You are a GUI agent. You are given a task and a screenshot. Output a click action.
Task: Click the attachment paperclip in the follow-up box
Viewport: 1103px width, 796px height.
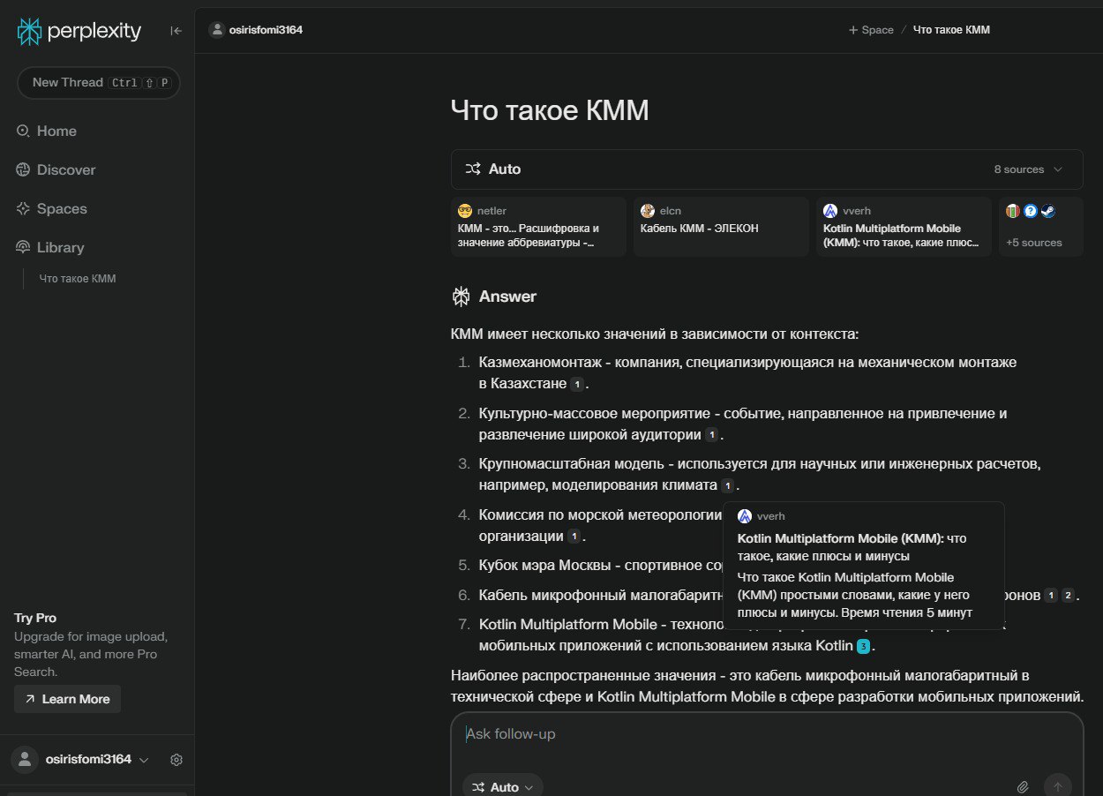point(1023,785)
